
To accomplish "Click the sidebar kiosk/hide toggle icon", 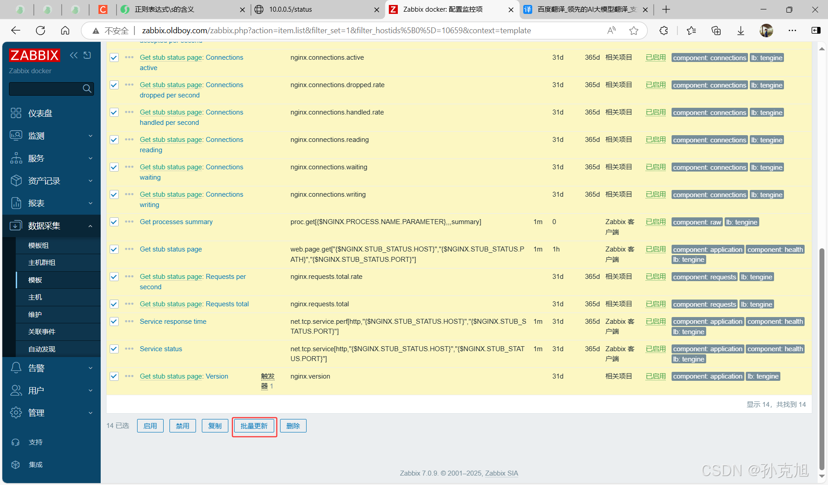I will (87, 55).
